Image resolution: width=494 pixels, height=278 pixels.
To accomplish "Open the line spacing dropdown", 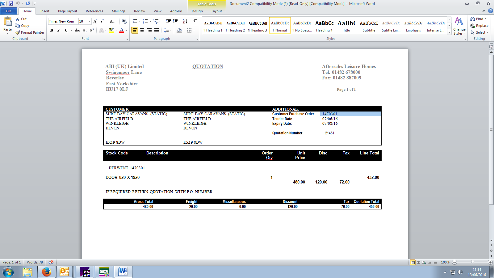I will tap(168, 30).
